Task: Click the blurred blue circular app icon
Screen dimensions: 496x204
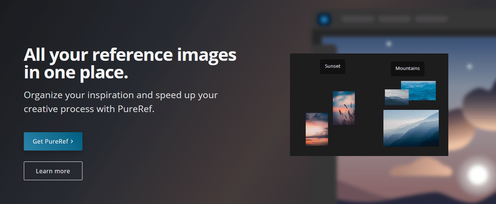Action: [x=324, y=19]
